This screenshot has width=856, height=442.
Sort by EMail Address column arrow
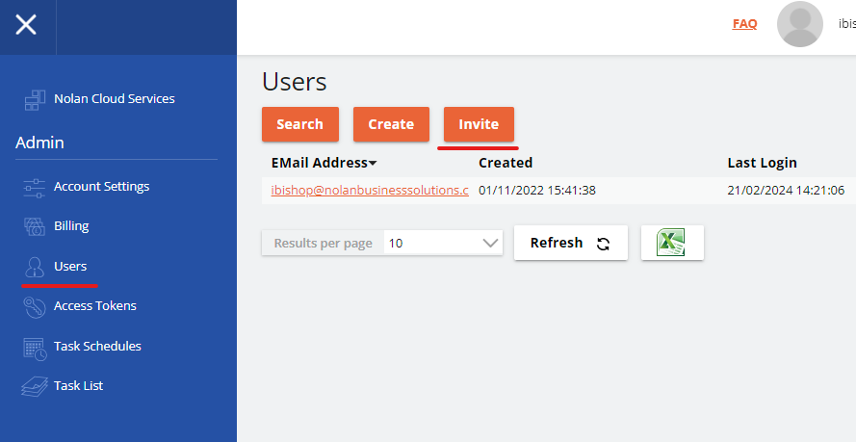point(373,164)
